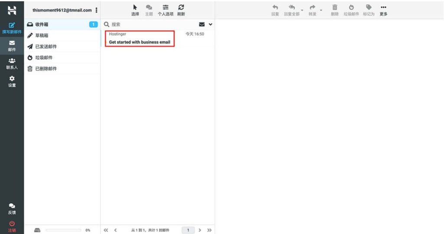Click the Select (选择) toolbar tool
The height and width of the screenshot is (234, 444).
click(135, 10)
